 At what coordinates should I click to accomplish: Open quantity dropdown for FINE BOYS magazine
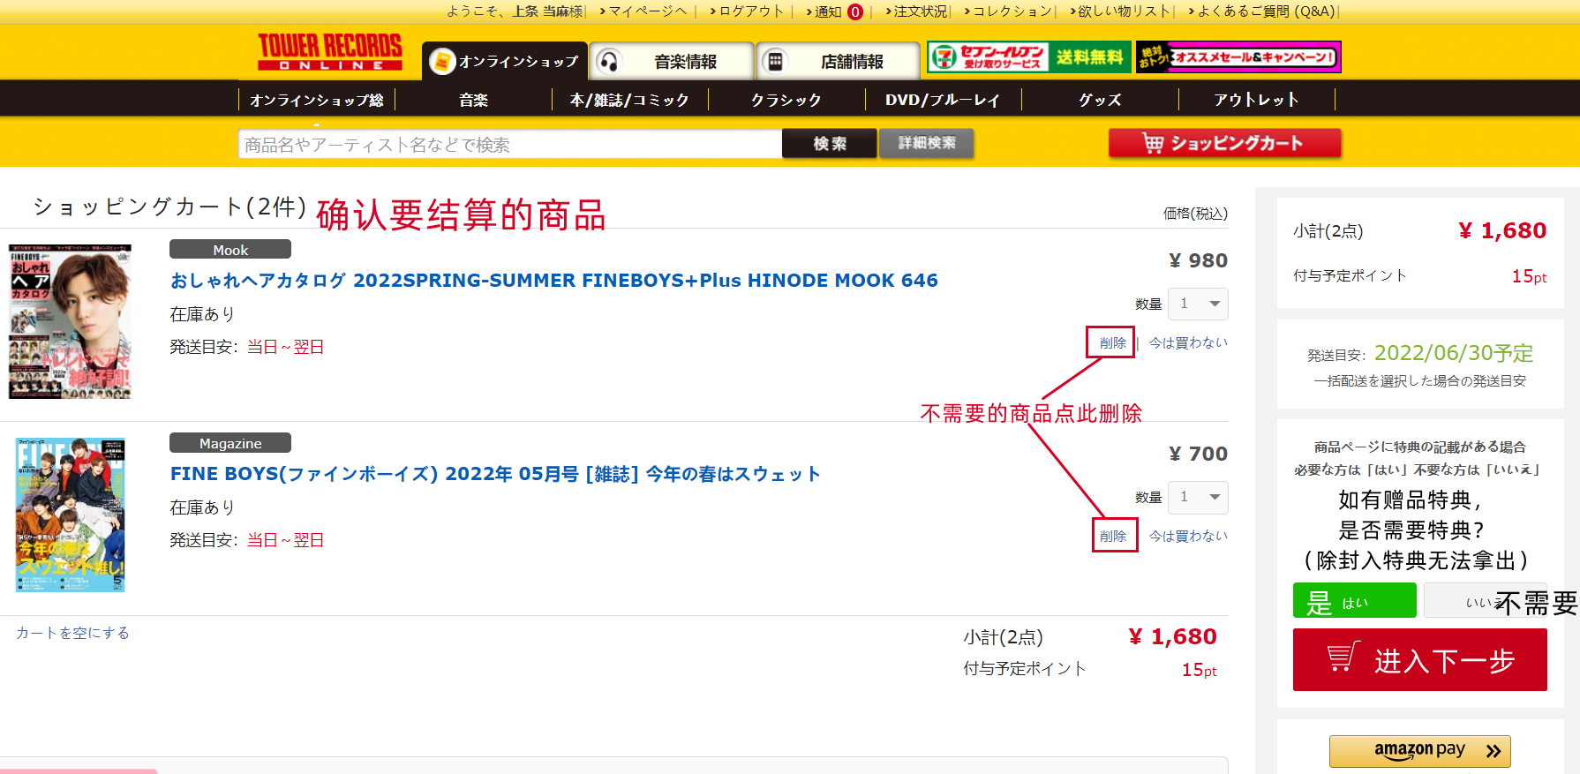click(1198, 497)
